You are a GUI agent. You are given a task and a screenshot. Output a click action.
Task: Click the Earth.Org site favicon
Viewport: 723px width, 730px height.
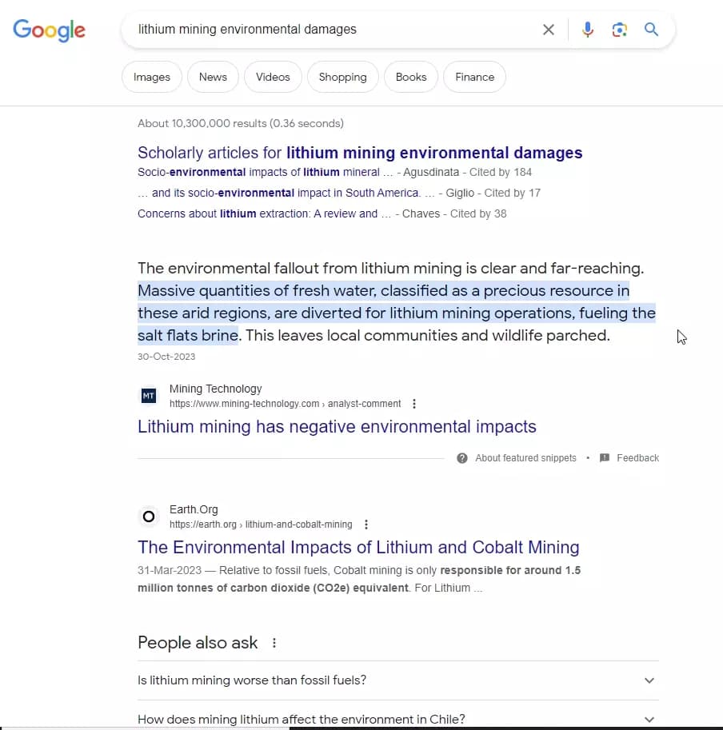coord(149,516)
